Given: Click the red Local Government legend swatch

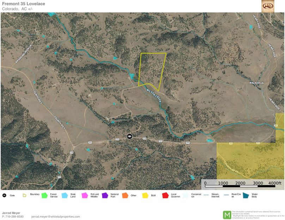Looking at the screenshot, I should (x=165, y=195).
